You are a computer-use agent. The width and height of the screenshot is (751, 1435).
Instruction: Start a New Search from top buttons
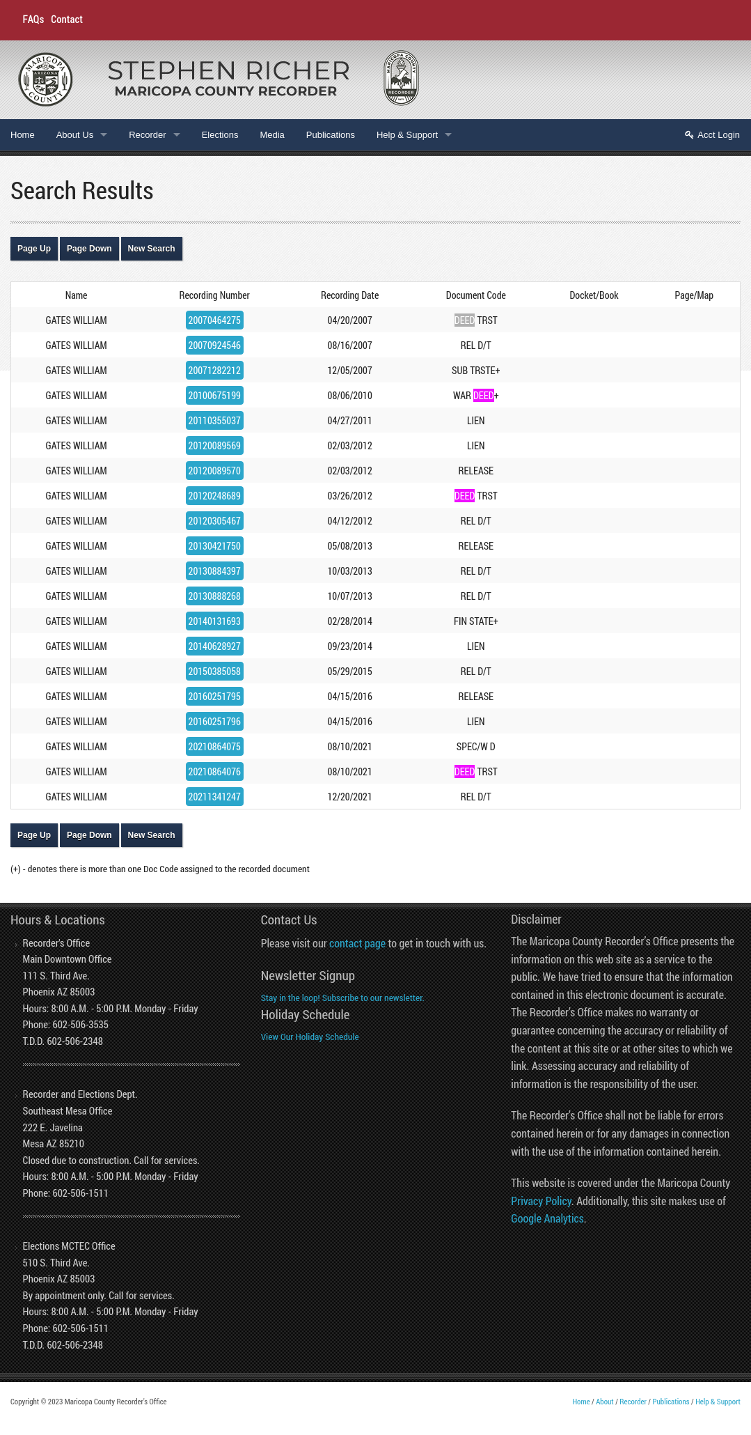click(x=151, y=249)
